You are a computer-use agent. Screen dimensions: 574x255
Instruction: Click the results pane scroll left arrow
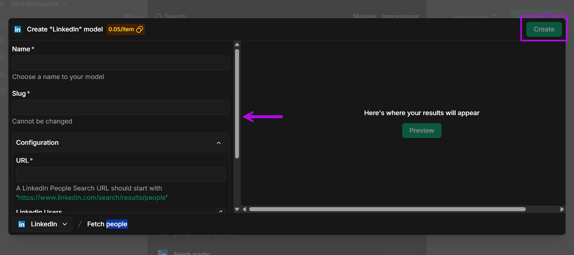245,209
